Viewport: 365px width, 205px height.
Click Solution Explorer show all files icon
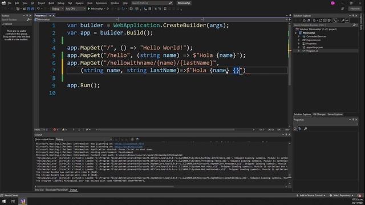coord(329,20)
